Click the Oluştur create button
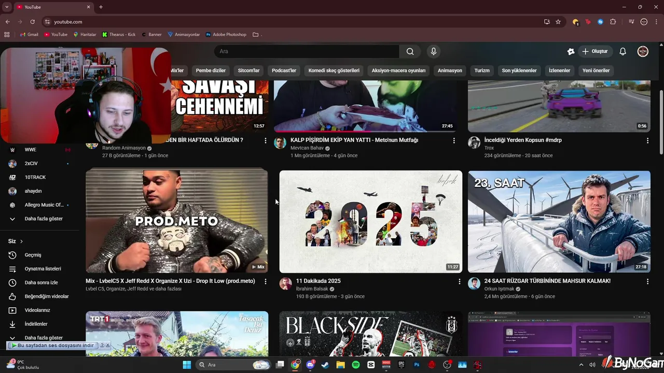Screen dimensions: 664x373 click(x=595, y=51)
